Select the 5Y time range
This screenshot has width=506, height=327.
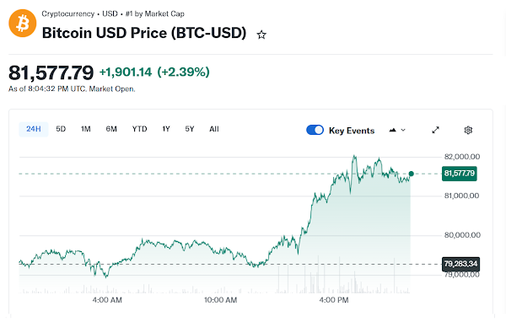pyautogui.click(x=190, y=129)
